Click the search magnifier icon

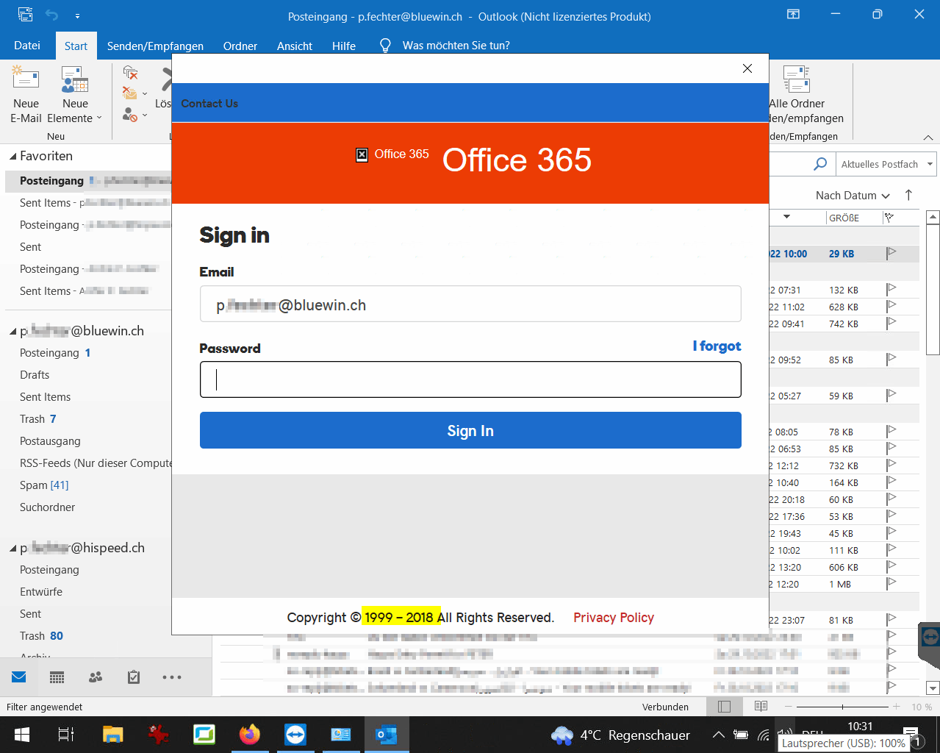[821, 164]
